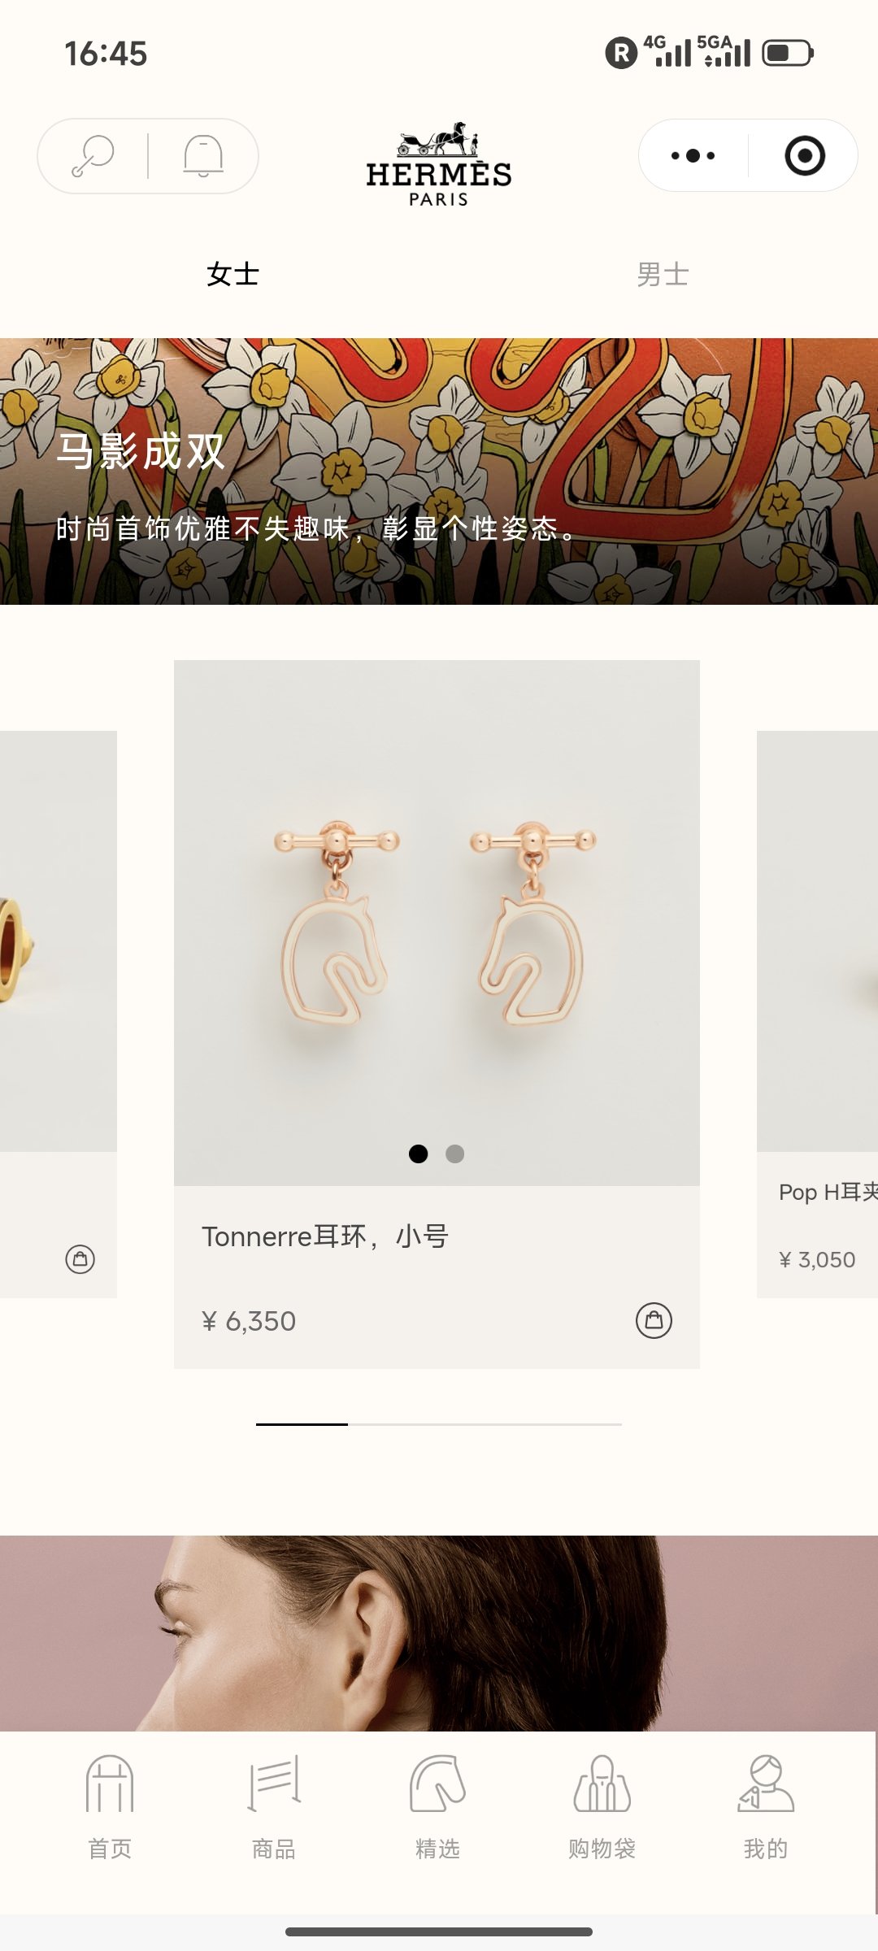
Task: Click the carousel progress bar
Action: point(439,1424)
